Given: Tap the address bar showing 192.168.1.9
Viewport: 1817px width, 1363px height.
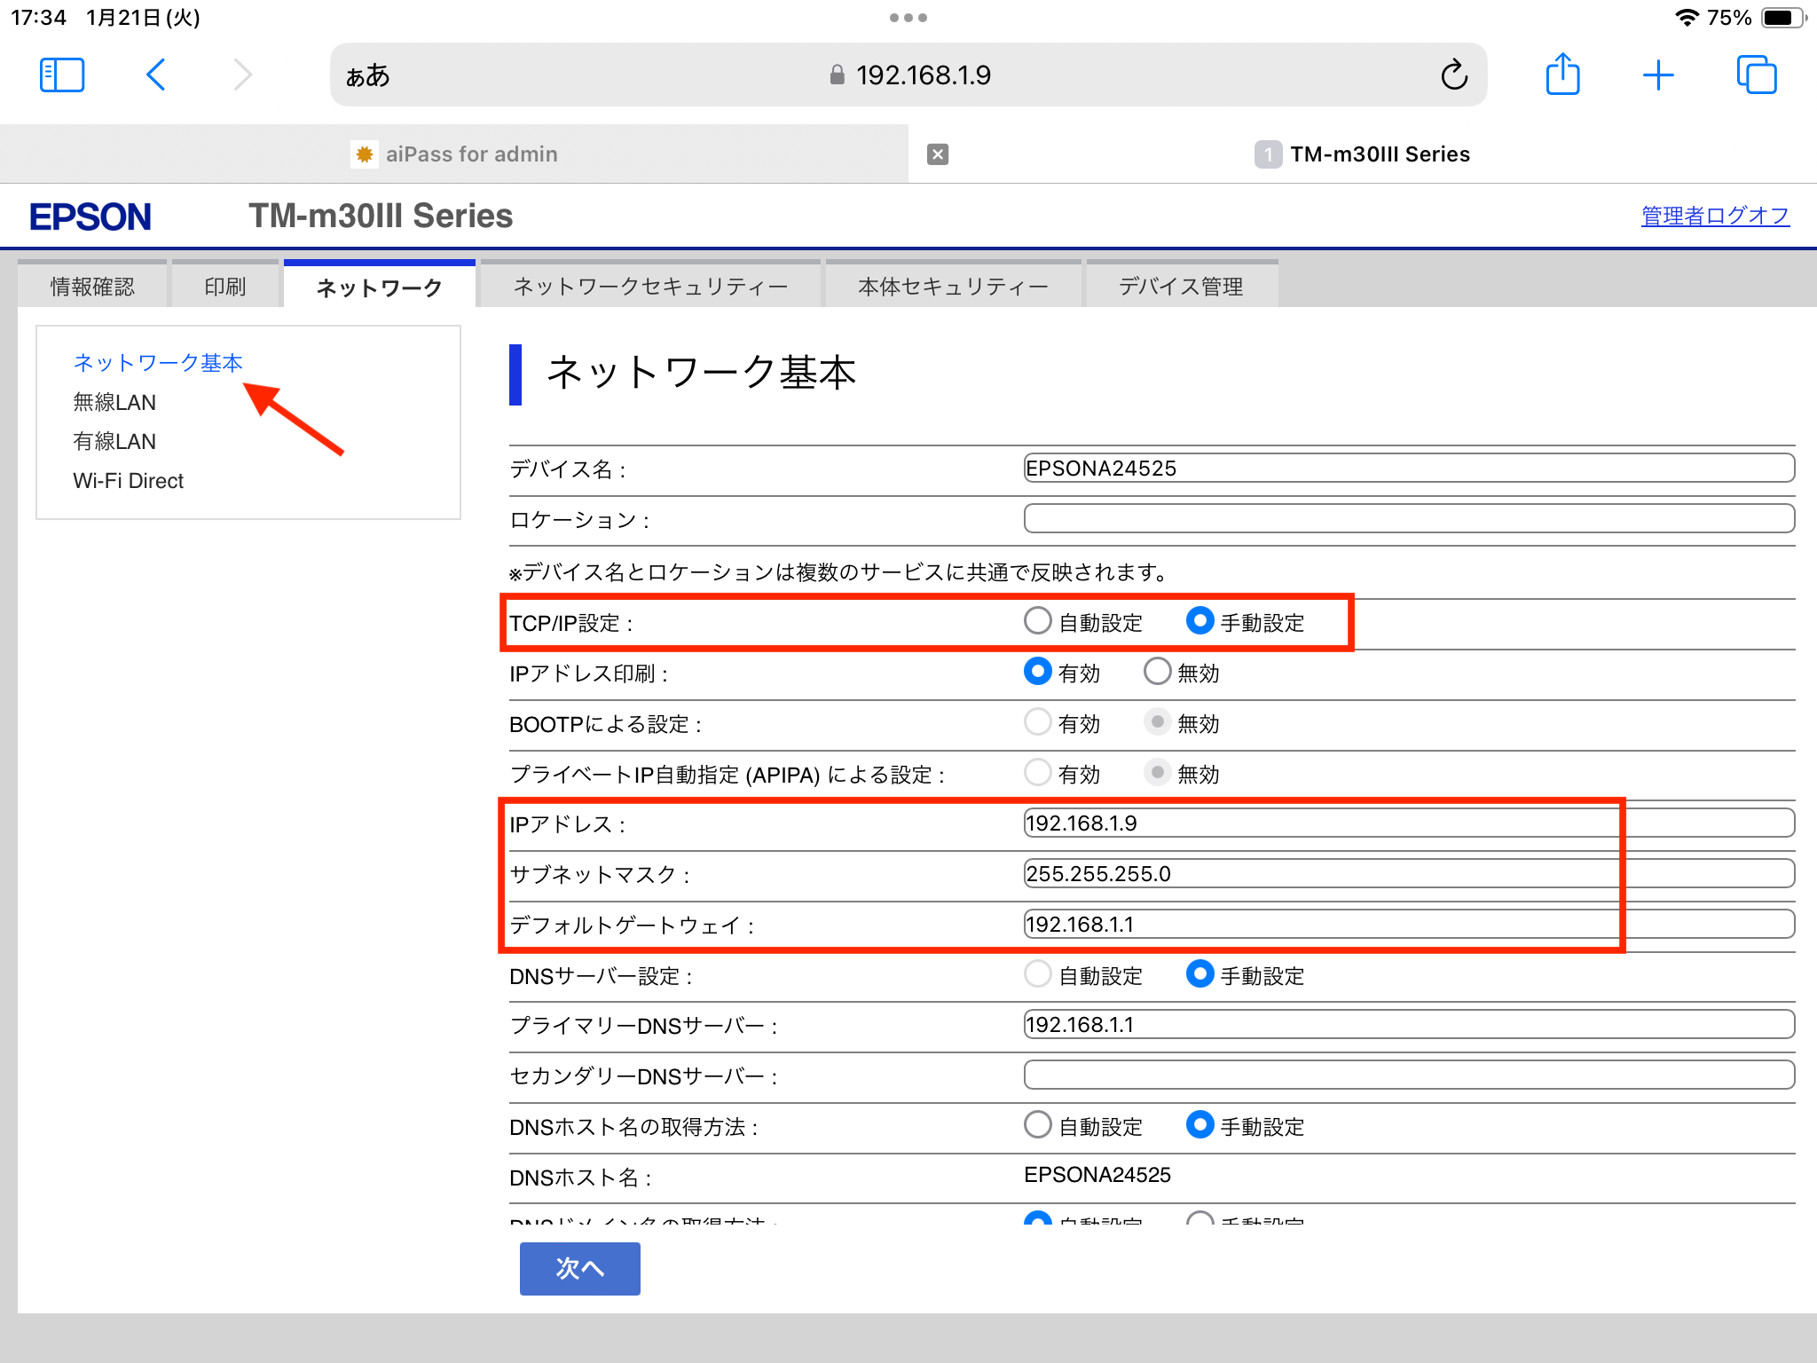Looking at the screenshot, I should click(908, 75).
